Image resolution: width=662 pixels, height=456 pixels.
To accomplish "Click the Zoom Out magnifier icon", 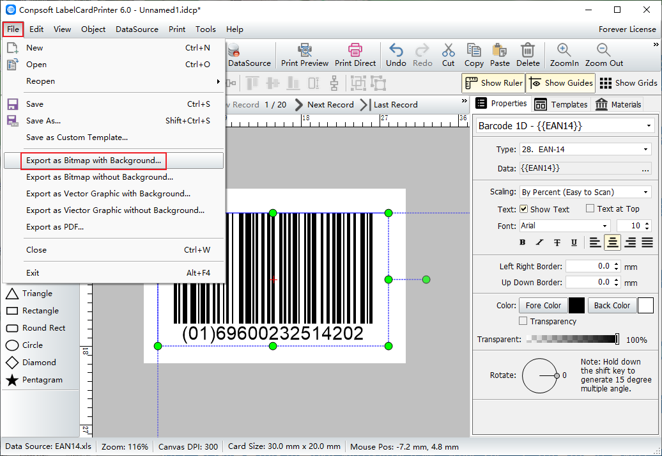I will (604, 51).
